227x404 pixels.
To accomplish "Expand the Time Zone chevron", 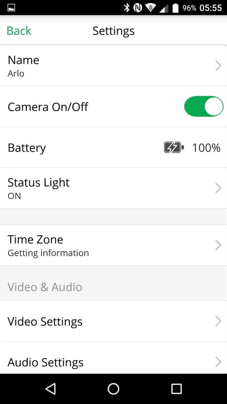I will coord(218,245).
